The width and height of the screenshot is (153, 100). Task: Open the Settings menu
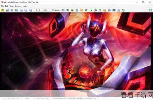click(x=18, y=6)
